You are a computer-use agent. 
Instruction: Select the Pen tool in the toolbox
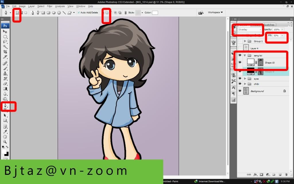(5, 105)
